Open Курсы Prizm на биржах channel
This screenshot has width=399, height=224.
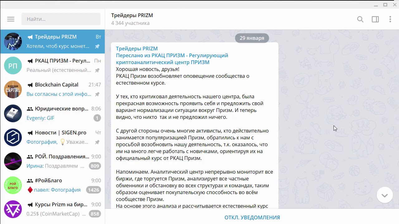52,209
